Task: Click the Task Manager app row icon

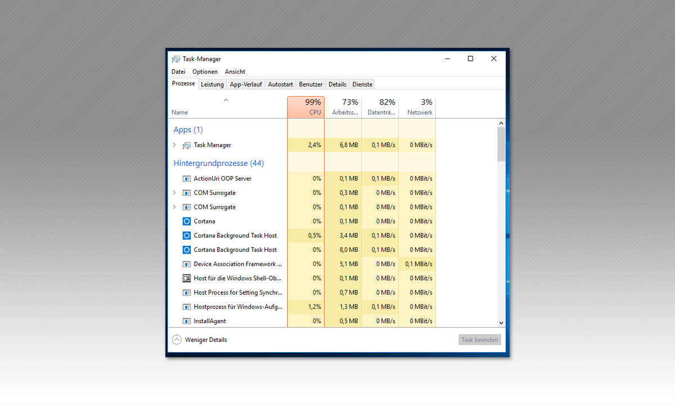Action: [x=187, y=145]
